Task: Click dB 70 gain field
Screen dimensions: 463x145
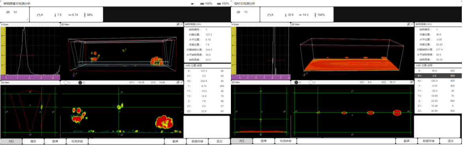Action: click(245, 14)
